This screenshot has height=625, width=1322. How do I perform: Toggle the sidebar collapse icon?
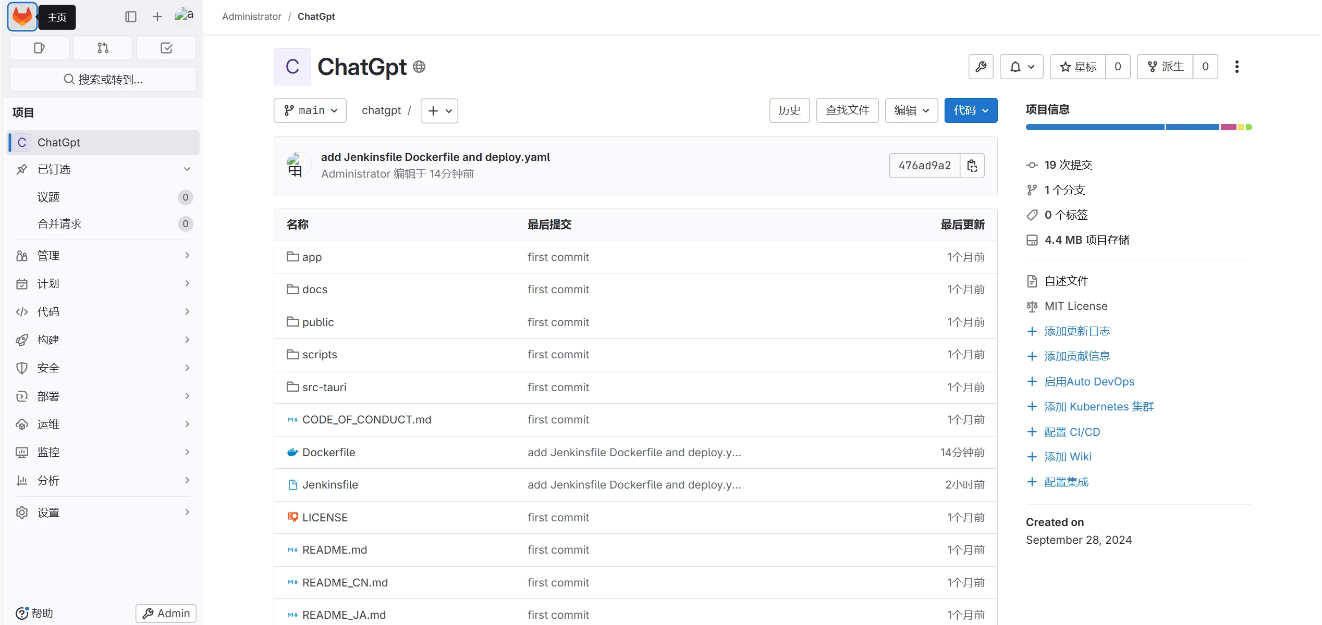(131, 17)
